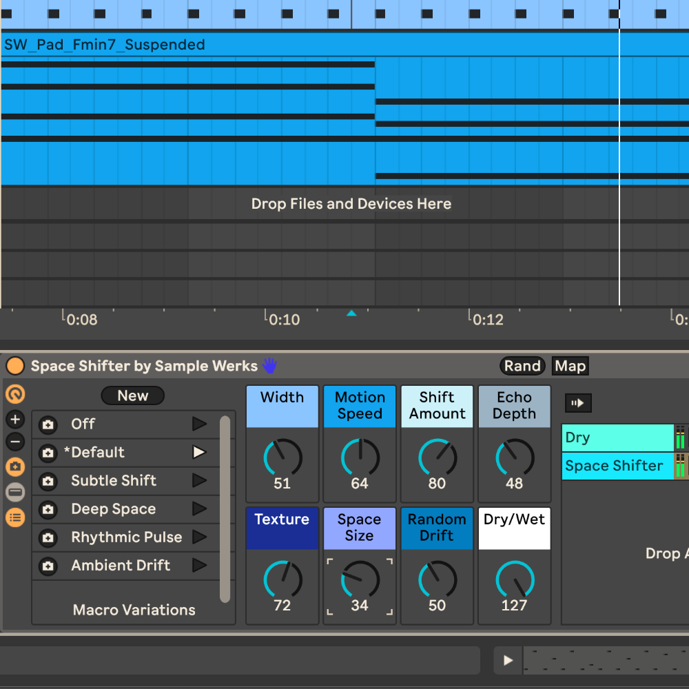Toggle the Space Shifter device activator
The image size is (689, 689).
pyautogui.click(x=14, y=366)
